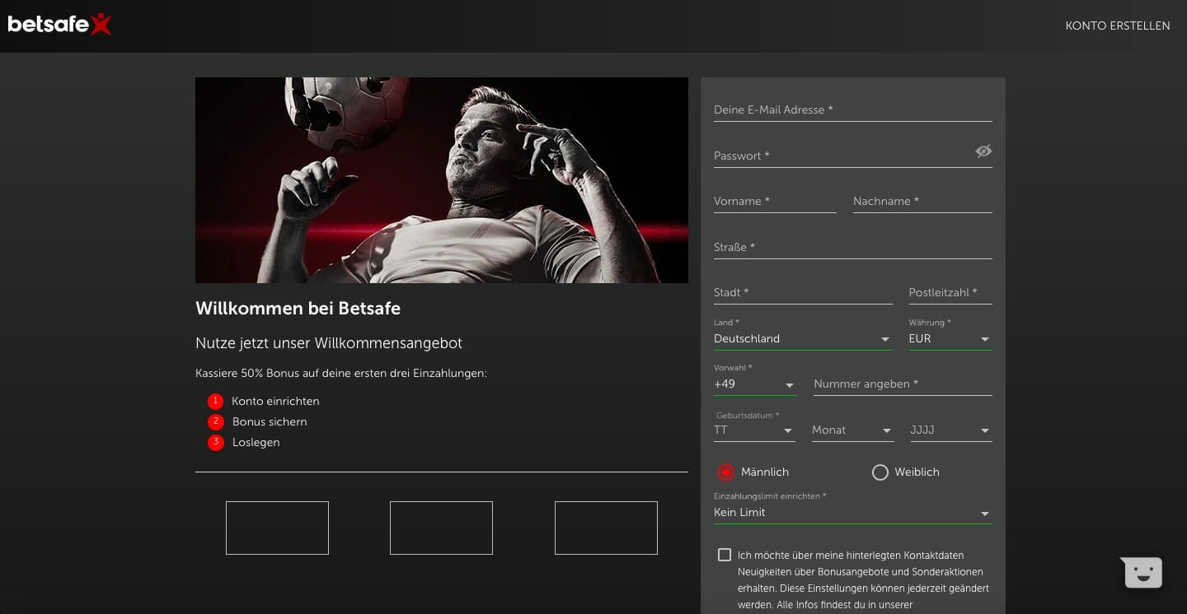Focus the Deine E-Mail Adresse field
The height and width of the screenshot is (614, 1187).
pyautogui.click(x=853, y=109)
